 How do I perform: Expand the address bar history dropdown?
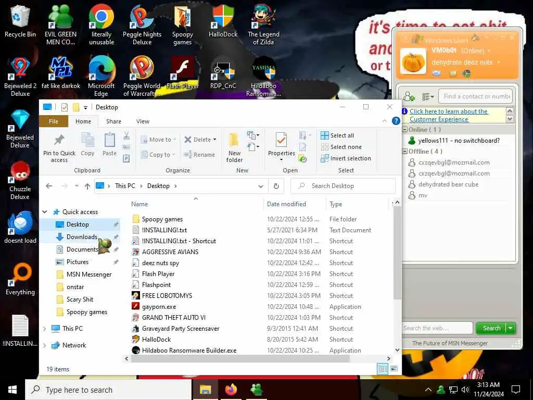tap(261, 186)
